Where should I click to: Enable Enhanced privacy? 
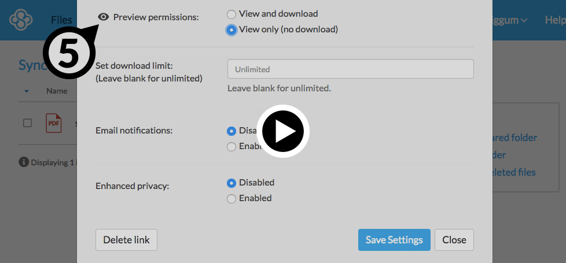[231, 198]
